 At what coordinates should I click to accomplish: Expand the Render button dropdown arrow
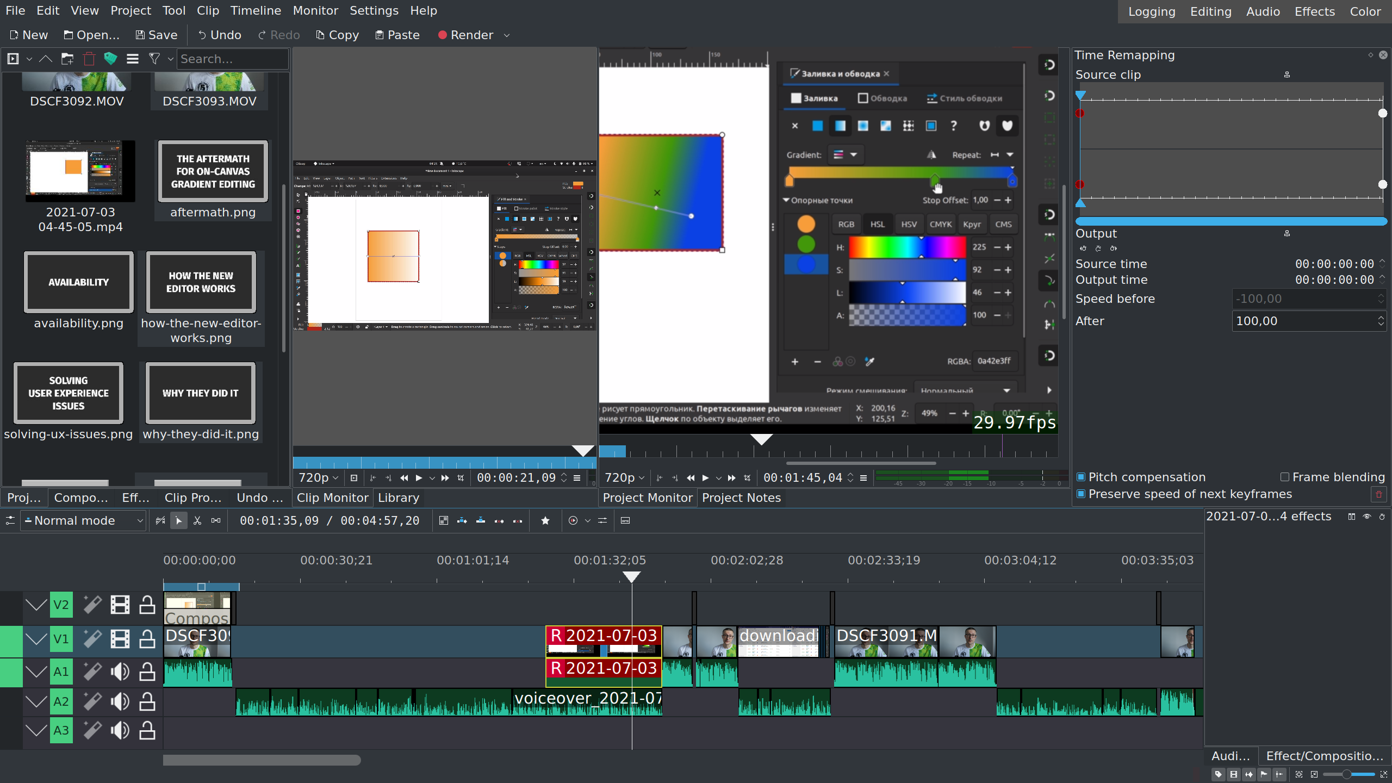[x=507, y=35]
